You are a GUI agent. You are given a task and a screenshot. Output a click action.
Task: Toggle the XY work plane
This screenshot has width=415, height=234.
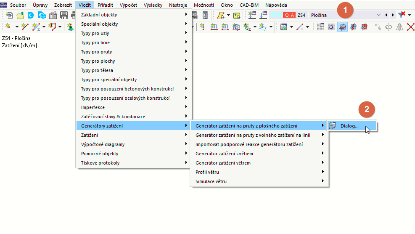pos(343,27)
